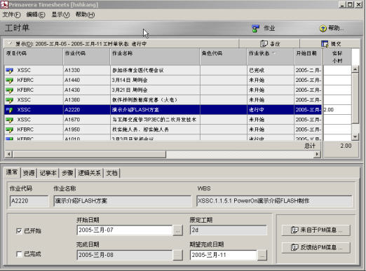
Task: Select activity '3月14日 周例会'
Action: 155,81
